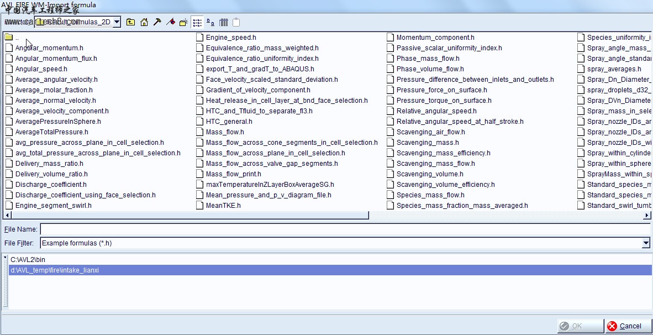Select Passive_scalar_uniformity_index.h file
Screen dimensions: 653x335
point(444,48)
